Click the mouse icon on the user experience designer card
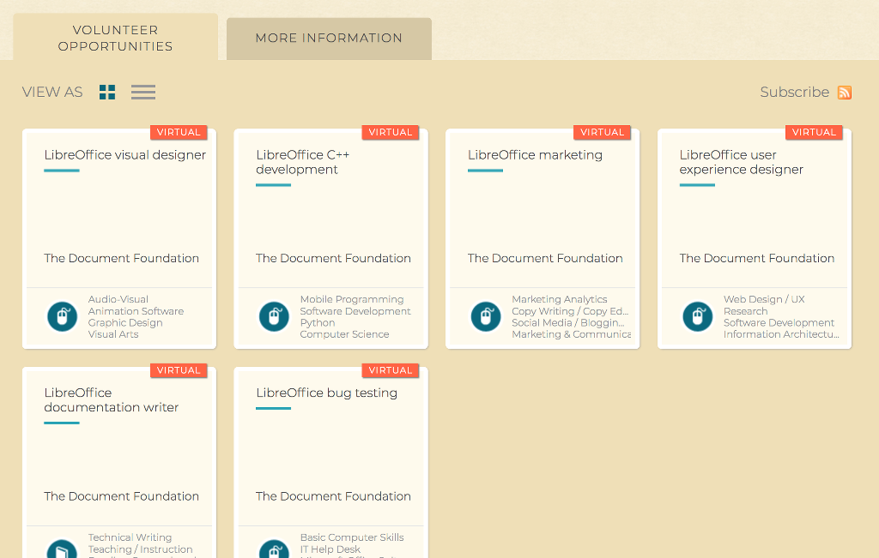 [x=698, y=317]
